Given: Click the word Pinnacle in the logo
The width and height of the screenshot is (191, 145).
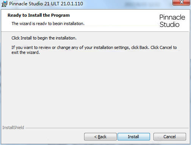Looking at the screenshot, I should click(x=172, y=17).
